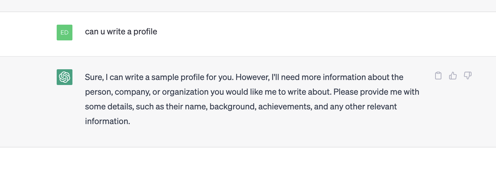The image size is (496, 170).
Task: Click the word 'background,' in the response
Action: [x=233, y=107]
